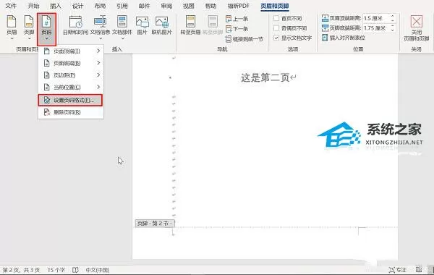This screenshot has height=275, width=434.
Task: Open the 文档信息 document info icon
Action: tap(100, 27)
